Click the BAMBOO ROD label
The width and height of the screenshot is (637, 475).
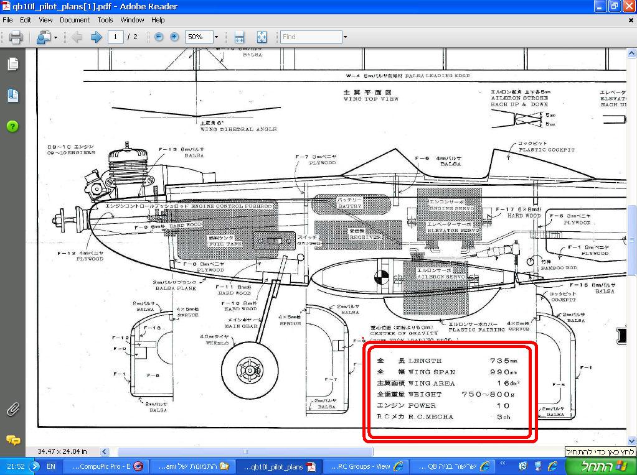click(x=559, y=268)
